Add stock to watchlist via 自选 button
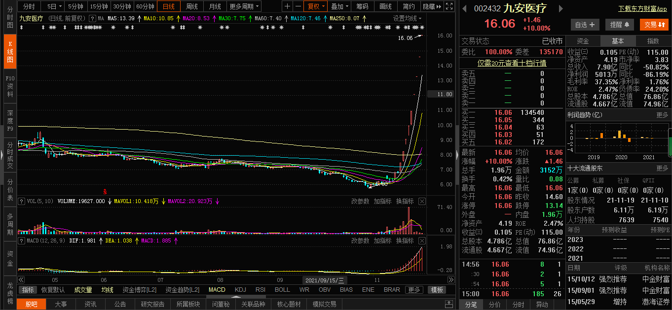This screenshot has width=672, height=310. tap(585, 24)
